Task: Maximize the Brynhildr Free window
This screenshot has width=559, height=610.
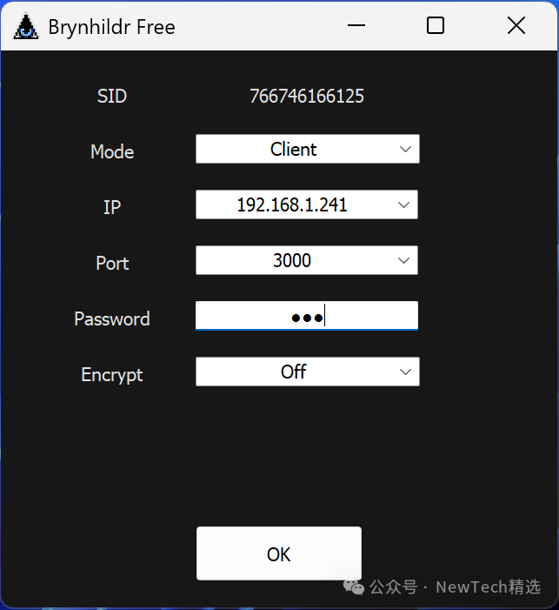Action: (x=436, y=26)
